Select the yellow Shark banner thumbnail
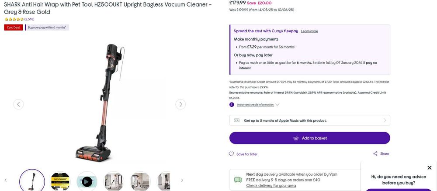The height and width of the screenshot is (191, 437). pyautogui.click(x=60, y=181)
